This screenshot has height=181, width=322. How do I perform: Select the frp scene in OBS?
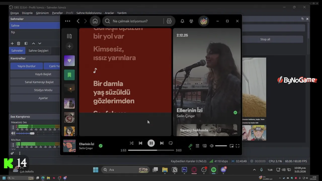click(x=35, y=32)
